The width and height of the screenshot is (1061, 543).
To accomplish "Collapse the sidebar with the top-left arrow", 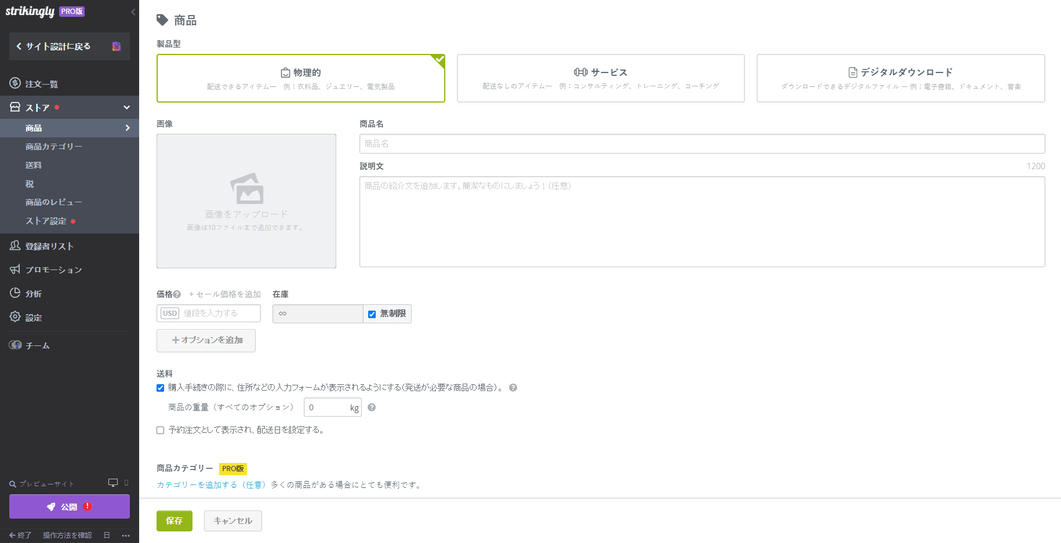I will (x=133, y=11).
